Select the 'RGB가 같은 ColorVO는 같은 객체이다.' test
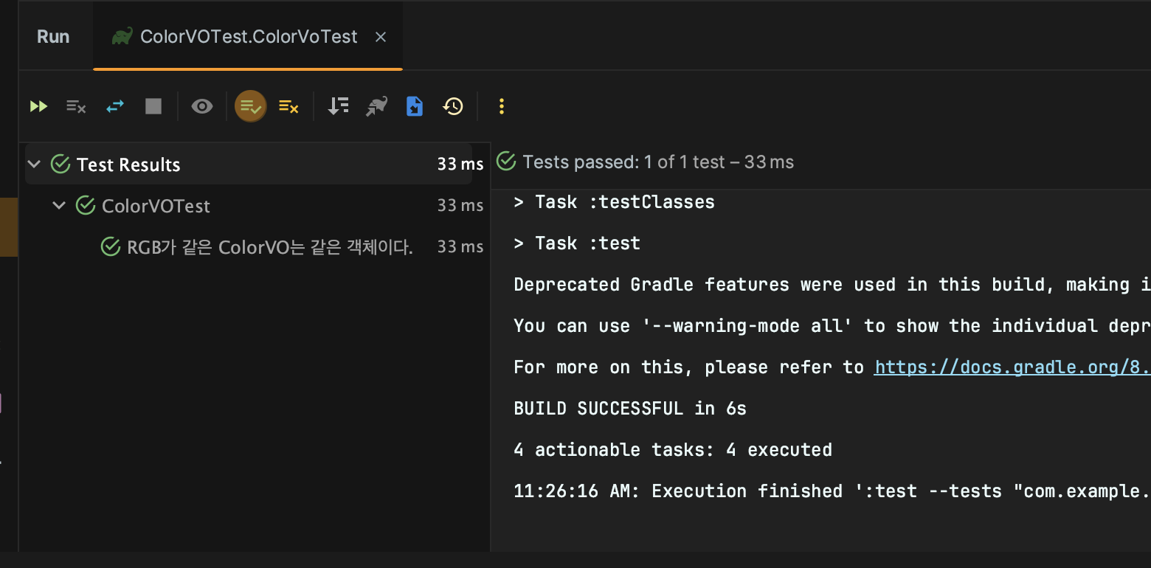The height and width of the screenshot is (568, 1151). (270, 247)
